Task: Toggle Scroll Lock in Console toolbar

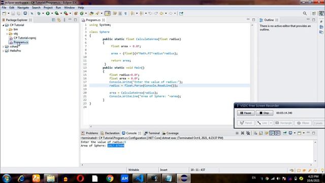Action: (x=261, y=133)
